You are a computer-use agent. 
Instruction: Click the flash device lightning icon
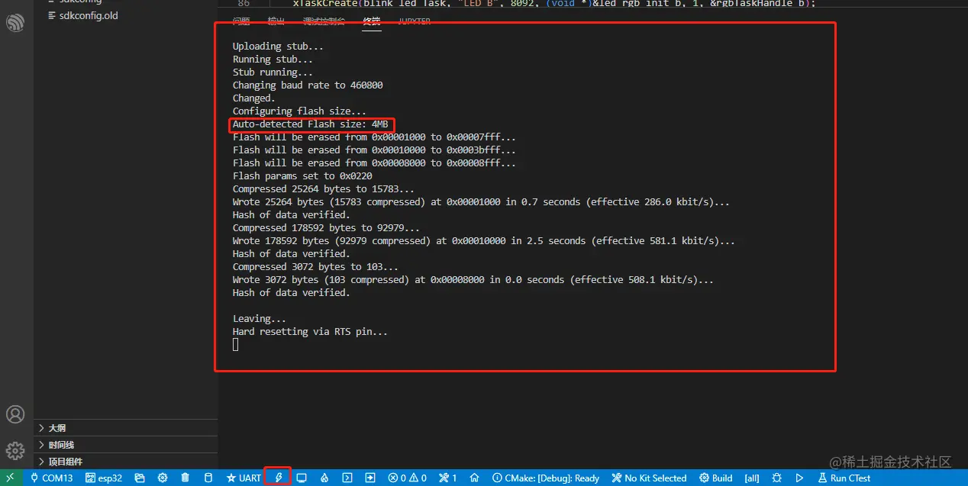point(279,478)
